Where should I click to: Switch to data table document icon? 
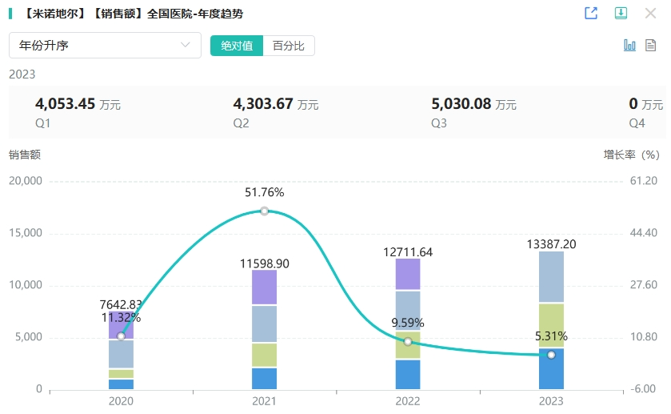click(x=651, y=45)
